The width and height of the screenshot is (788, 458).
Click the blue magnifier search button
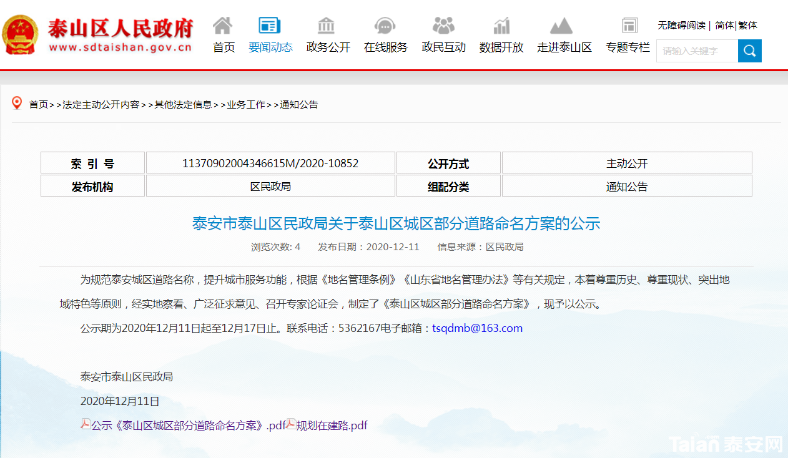pos(750,51)
